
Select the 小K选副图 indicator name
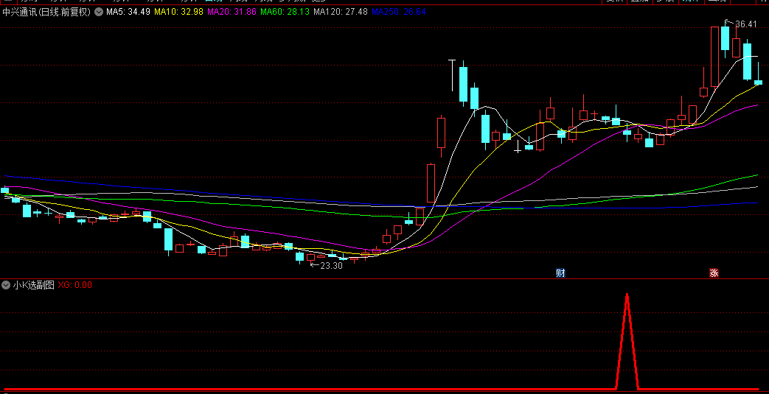[x=34, y=285]
